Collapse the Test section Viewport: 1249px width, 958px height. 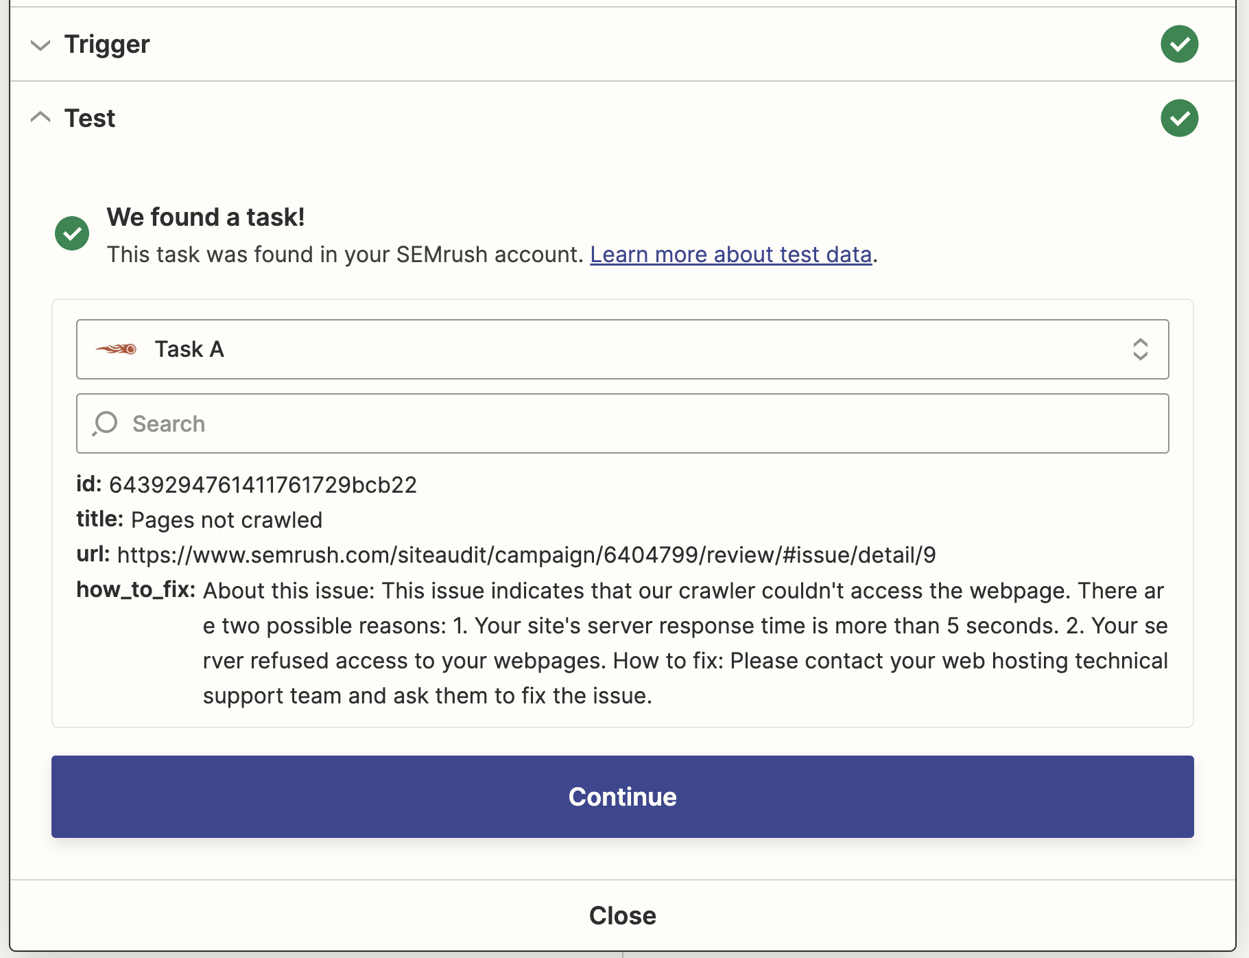[x=40, y=117]
